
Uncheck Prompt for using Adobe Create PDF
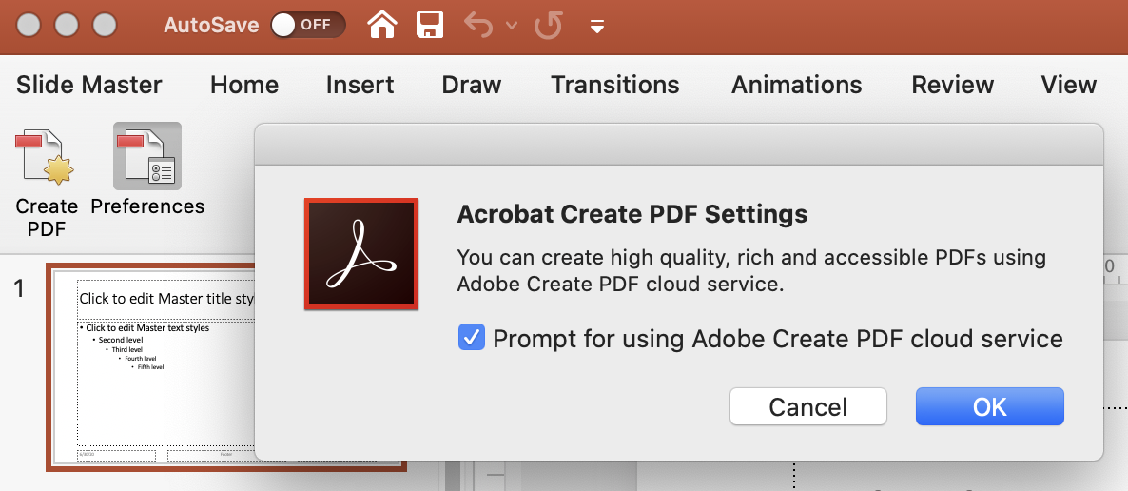[x=472, y=338]
